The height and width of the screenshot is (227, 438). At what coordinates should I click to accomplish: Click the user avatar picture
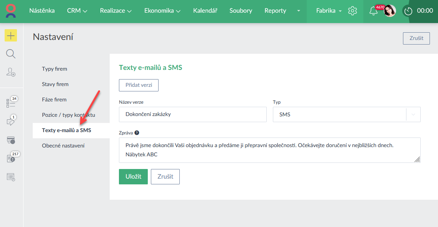[390, 11]
